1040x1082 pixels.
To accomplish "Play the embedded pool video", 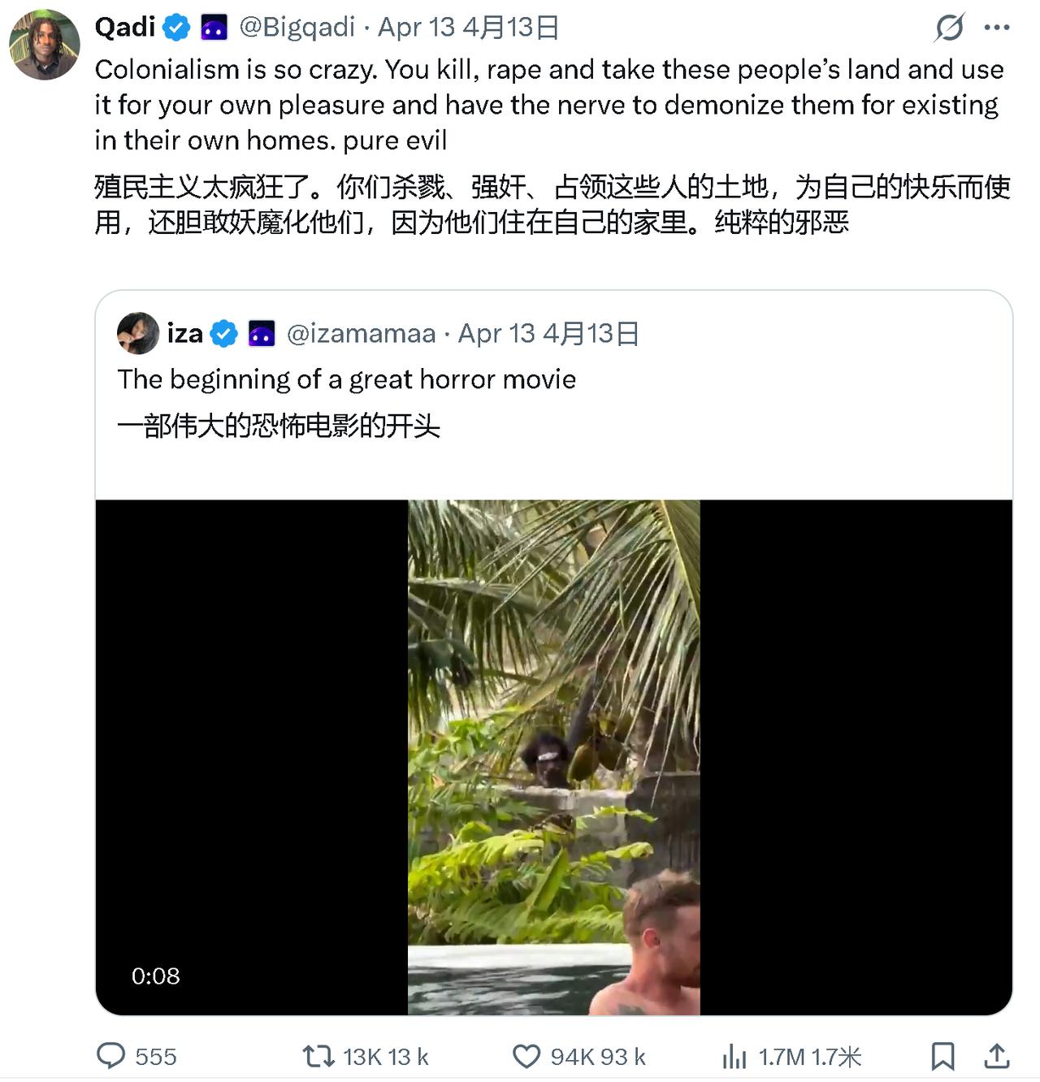I will click(x=554, y=757).
